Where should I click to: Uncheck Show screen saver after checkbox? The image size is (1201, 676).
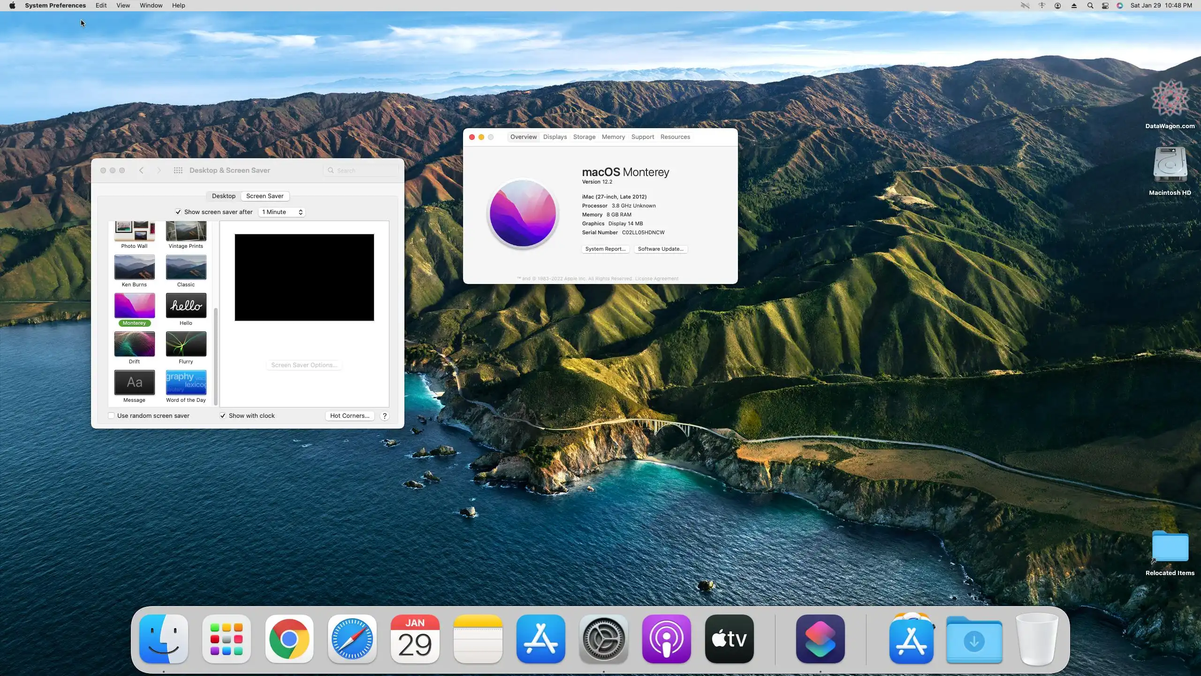pos(178,212)
